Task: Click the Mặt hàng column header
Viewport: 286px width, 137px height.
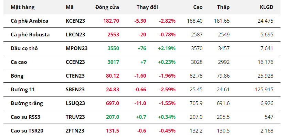Action: click(22, 7)
